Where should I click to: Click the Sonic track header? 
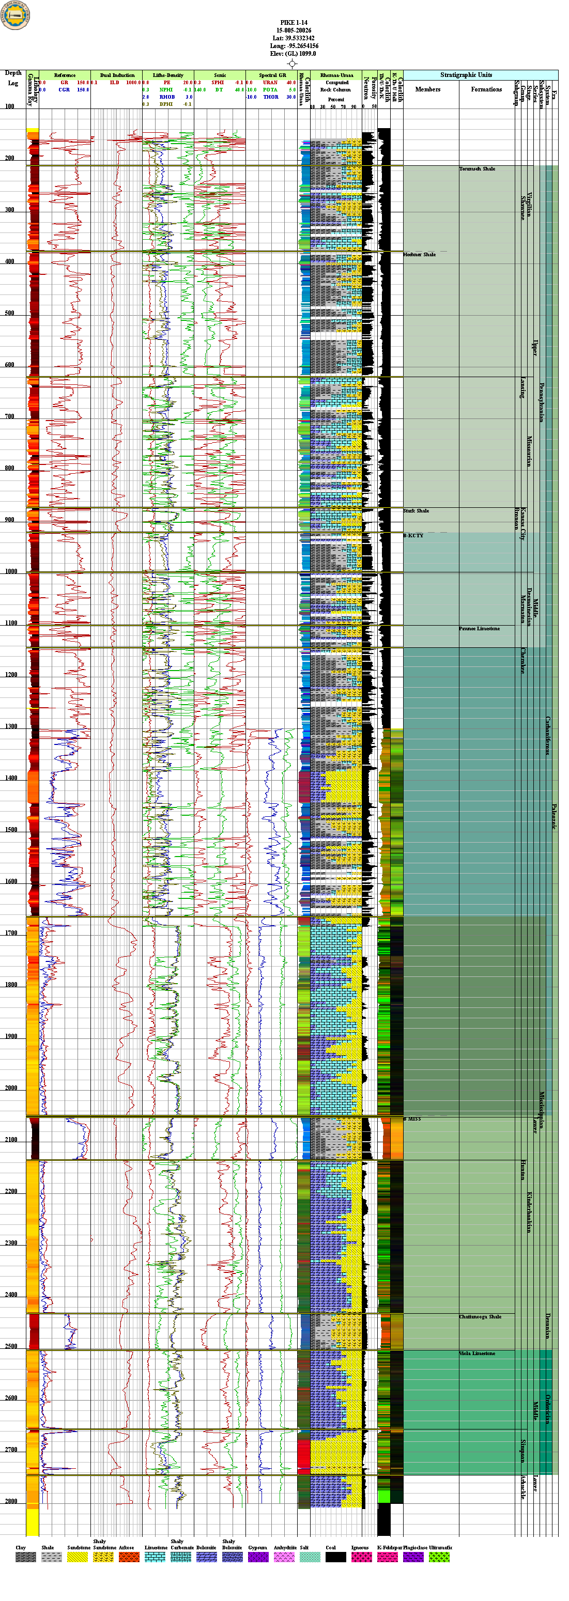point(220,75)
